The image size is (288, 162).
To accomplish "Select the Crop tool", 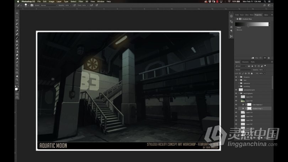I will point(17,27).
